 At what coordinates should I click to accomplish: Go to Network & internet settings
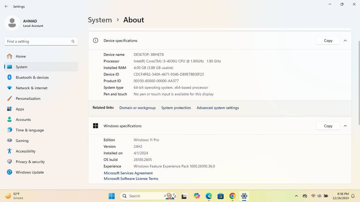point(31,88)
